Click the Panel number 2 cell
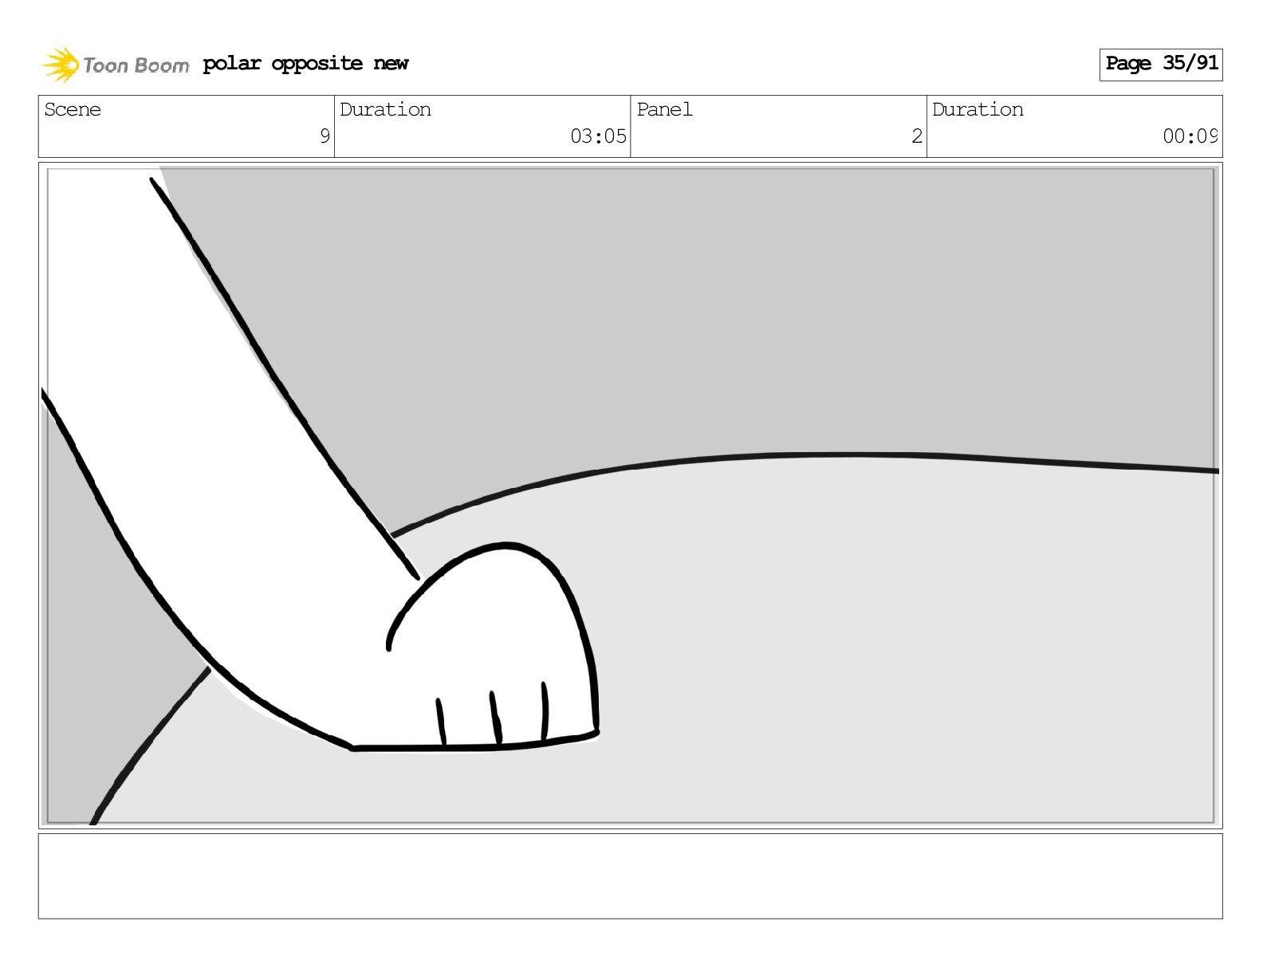Viewport: 1263px width, 976px height. click(x=778, y=127)
